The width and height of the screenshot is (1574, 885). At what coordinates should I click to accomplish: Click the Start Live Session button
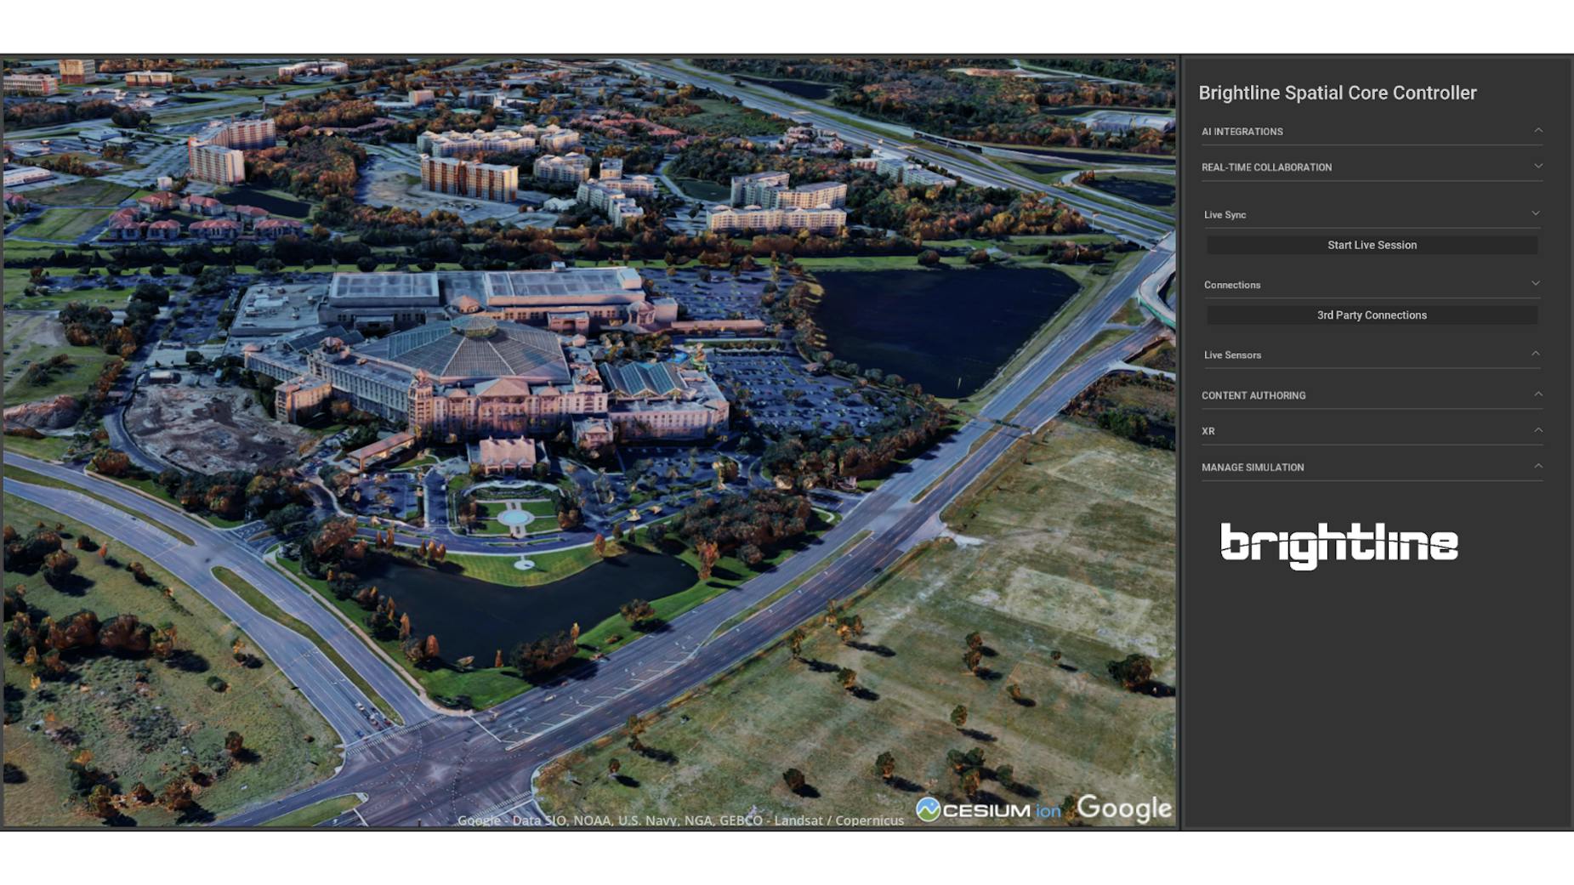point(1371,245)
